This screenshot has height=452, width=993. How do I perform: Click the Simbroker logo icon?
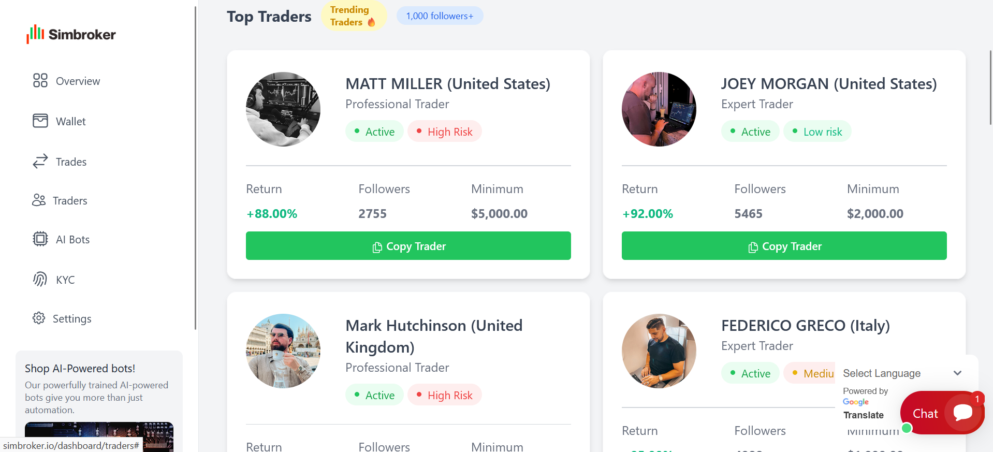(35, 34)
